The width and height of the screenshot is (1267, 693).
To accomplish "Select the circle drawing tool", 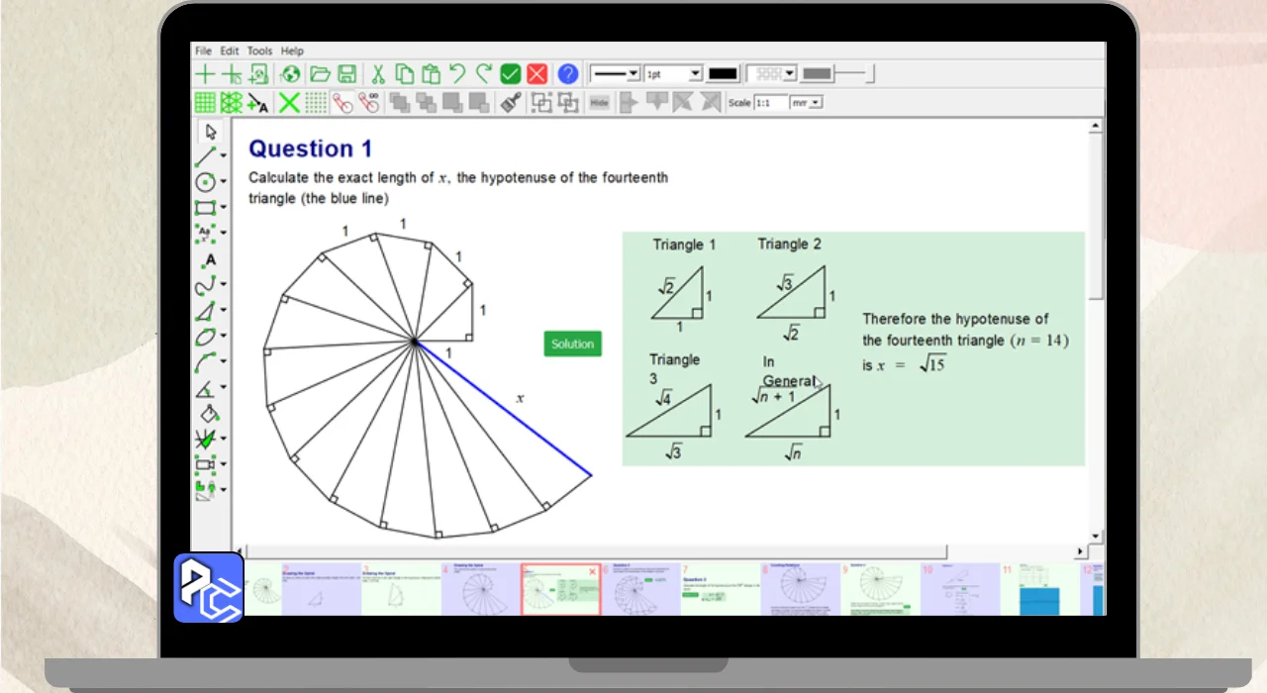I will tap(205, 182).
